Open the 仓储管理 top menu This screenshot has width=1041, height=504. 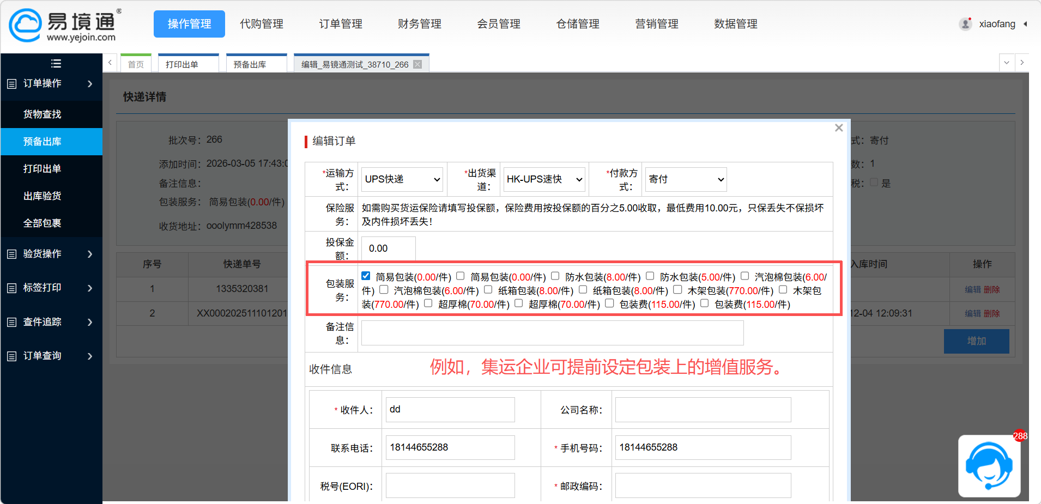(578, 24)
